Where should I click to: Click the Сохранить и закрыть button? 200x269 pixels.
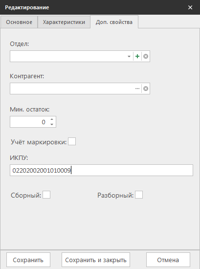(x=96, y=260)
